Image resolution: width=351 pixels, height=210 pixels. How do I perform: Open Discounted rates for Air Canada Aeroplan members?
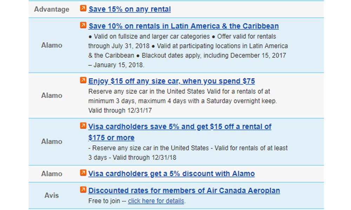click(x=184, y=191)
